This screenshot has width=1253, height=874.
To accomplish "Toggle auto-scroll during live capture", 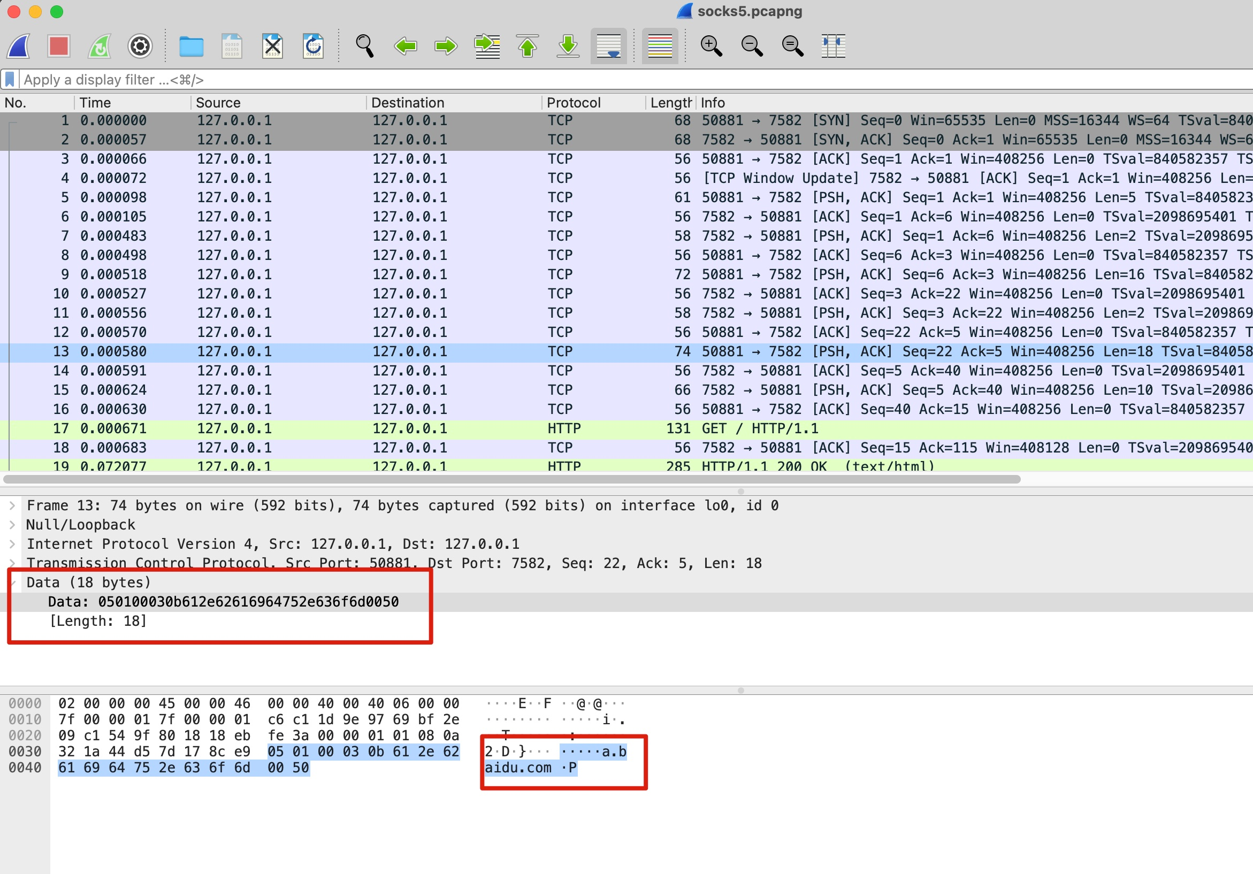I will pyautogui.click(x=608, y=46).
